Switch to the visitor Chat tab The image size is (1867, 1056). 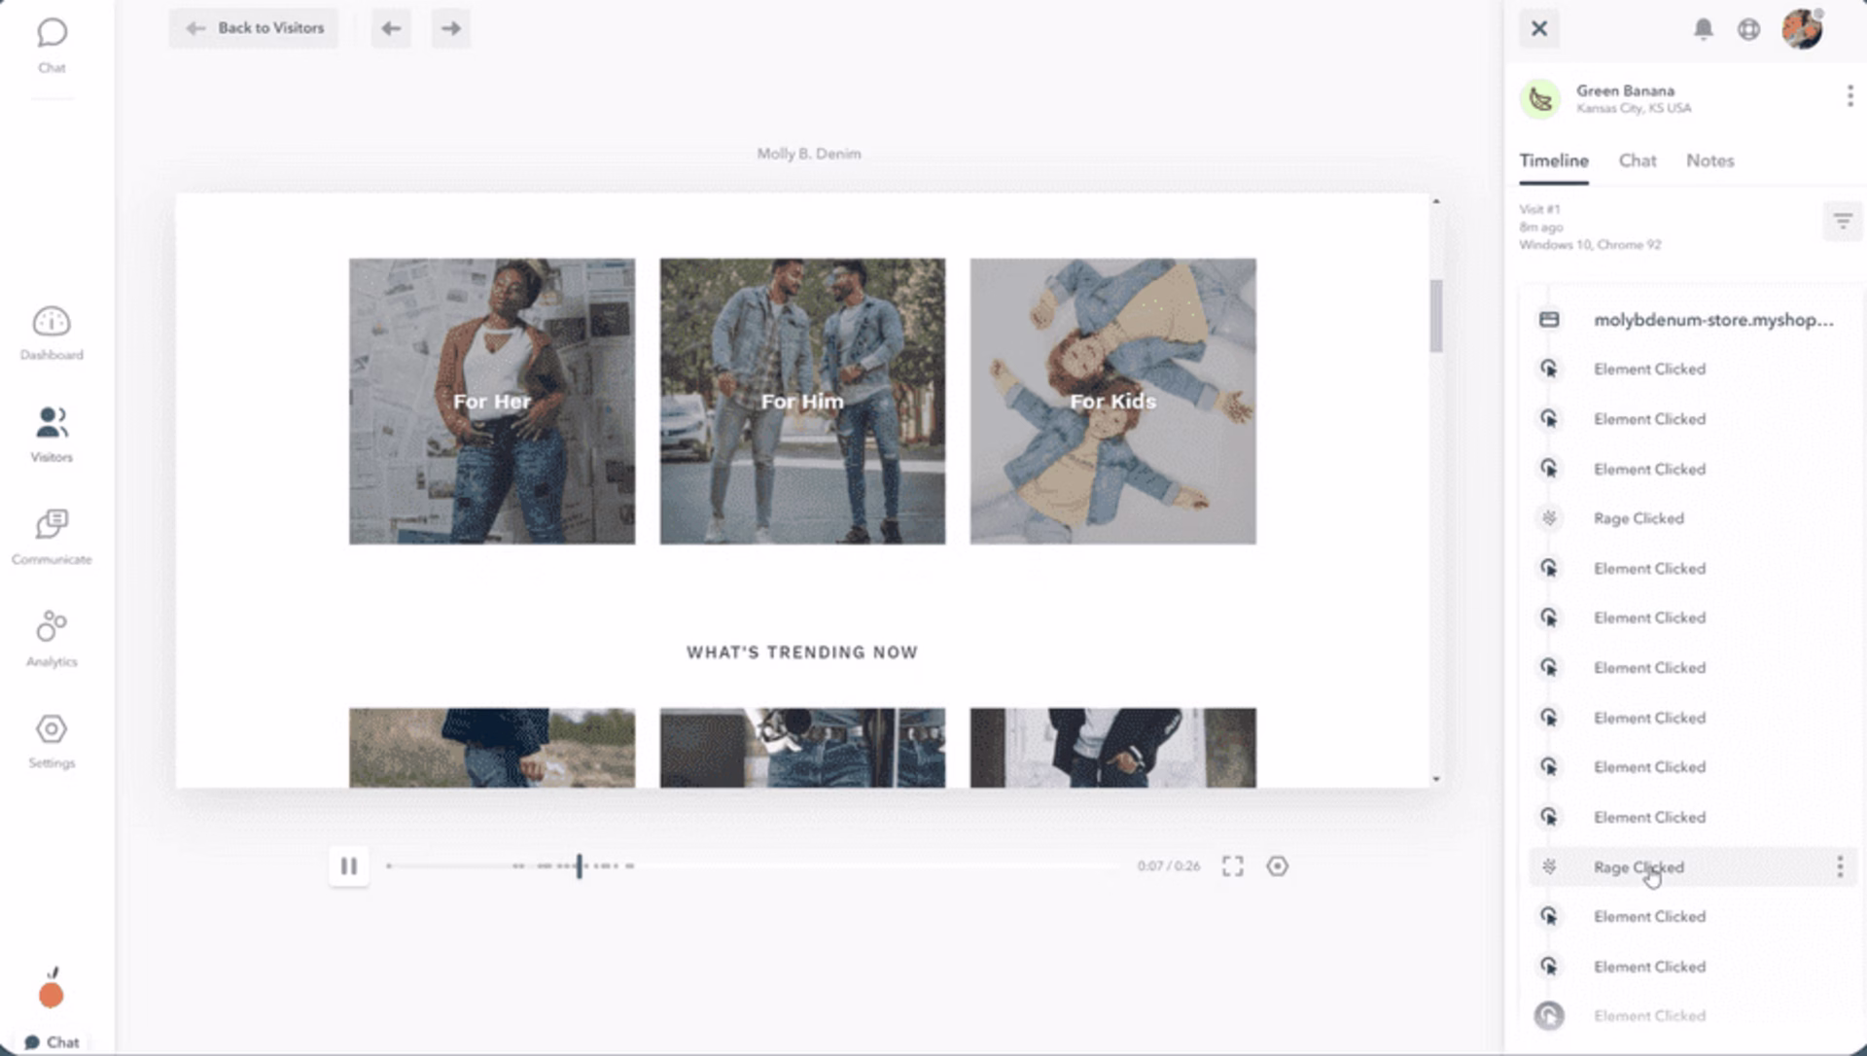[1637, 160]
